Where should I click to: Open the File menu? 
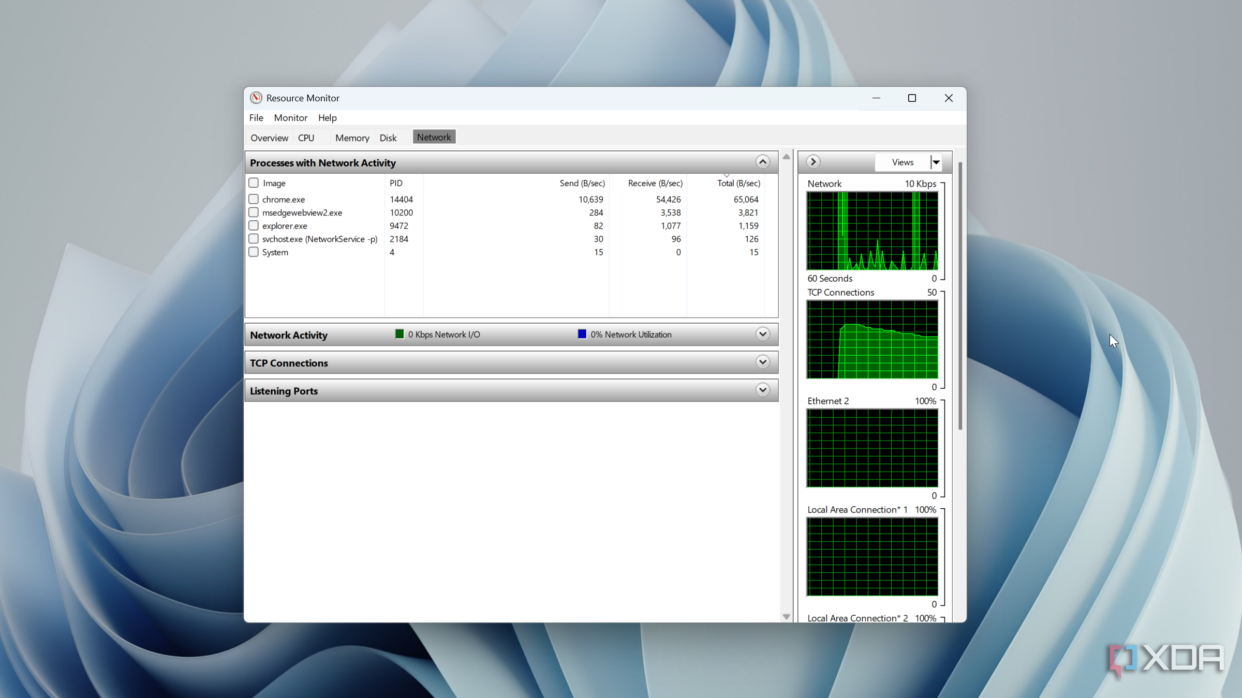click(x=256, y=118)
